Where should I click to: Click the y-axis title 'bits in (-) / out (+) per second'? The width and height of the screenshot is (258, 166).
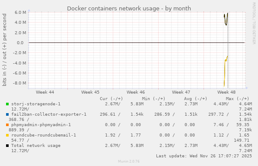tap(4, 50)
